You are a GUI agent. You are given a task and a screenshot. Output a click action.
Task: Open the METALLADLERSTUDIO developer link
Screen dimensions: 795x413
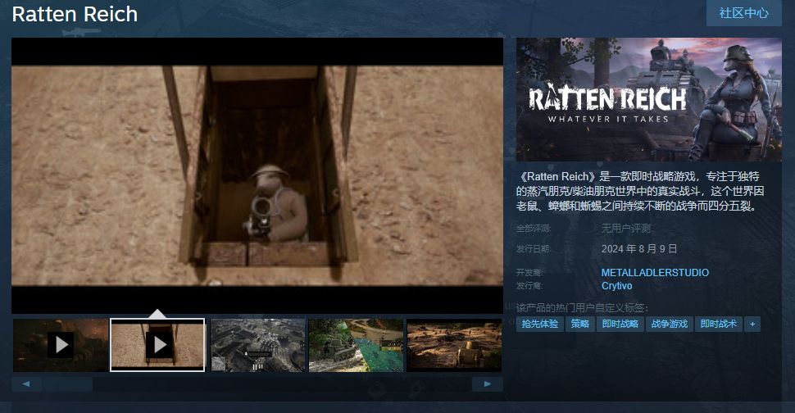tap(655, 273)
